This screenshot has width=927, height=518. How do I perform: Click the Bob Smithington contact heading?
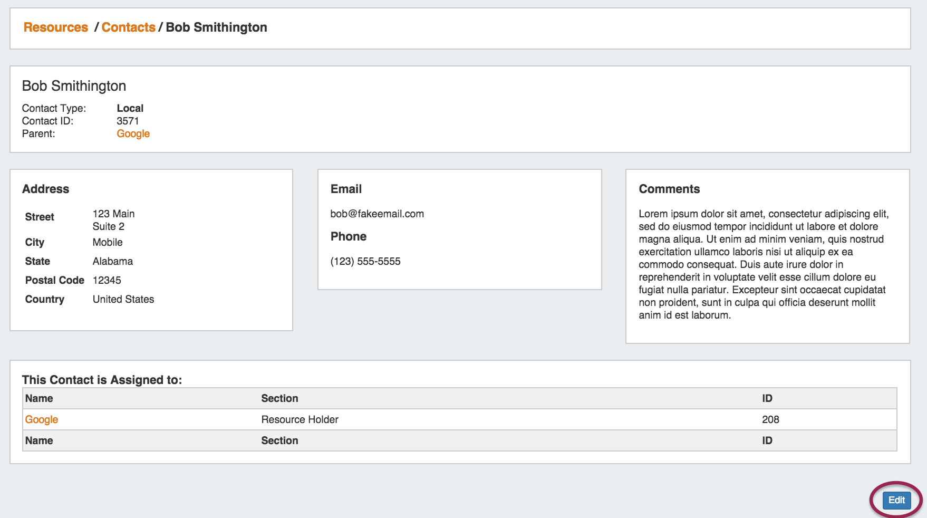coord(74,86)
